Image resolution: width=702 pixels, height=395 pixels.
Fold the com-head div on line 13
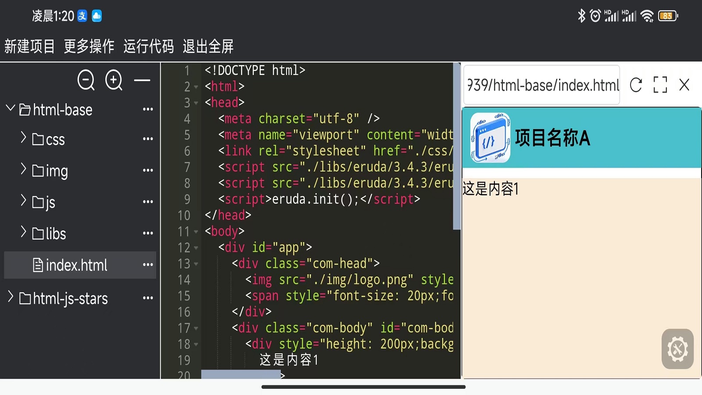click(x=196, y=264)
